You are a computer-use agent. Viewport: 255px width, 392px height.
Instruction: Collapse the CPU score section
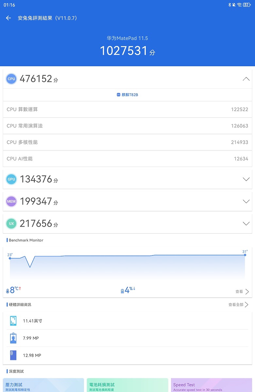point(246,79)
